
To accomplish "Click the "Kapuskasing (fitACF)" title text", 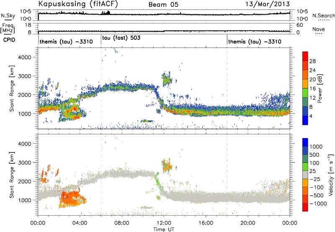I will click(78, 4).
